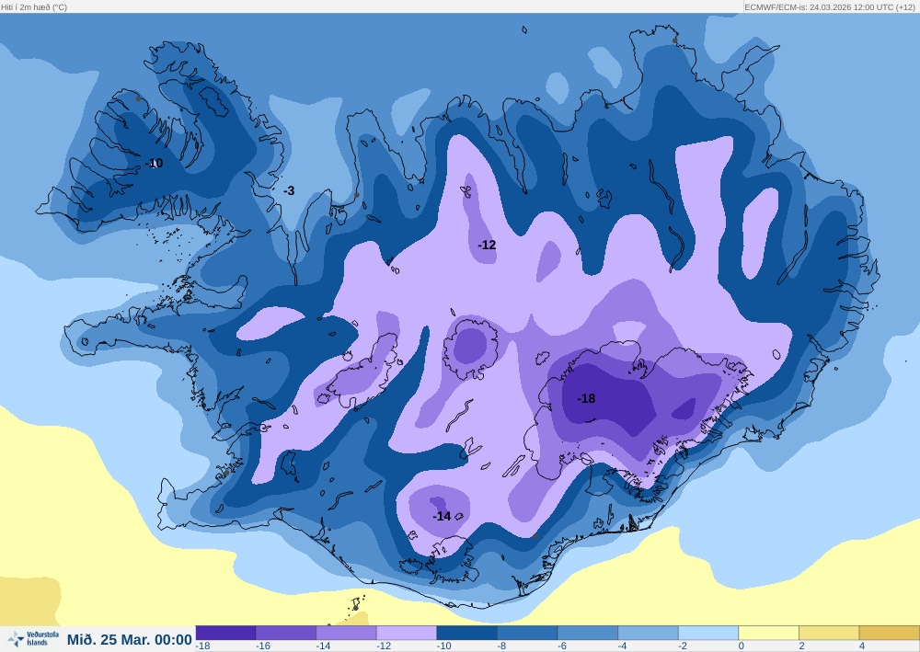Image resolution: width=920 pixels, height=652 pixels.
Task: Click the ECMWF/ECM-is model run timestamp
Action: point(830,7)
